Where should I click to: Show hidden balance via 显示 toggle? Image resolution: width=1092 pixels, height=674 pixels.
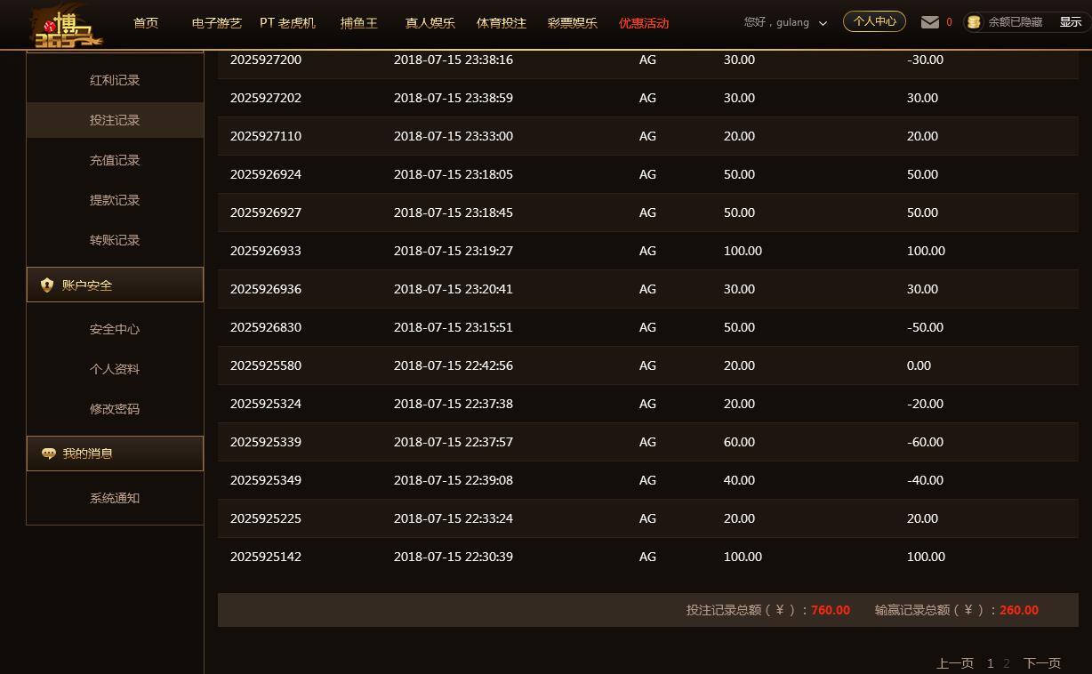click(1070, 21)
